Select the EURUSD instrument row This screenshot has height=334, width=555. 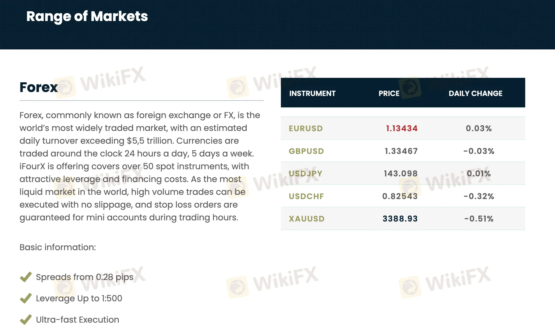(403, 128)
